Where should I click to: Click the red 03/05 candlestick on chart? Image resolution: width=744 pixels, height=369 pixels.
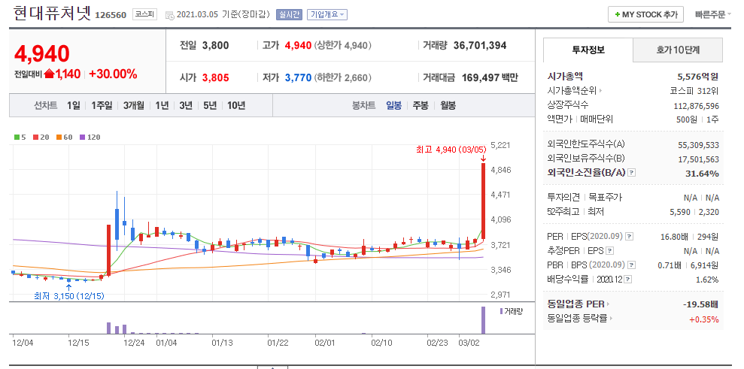click(x=484, y=201)
